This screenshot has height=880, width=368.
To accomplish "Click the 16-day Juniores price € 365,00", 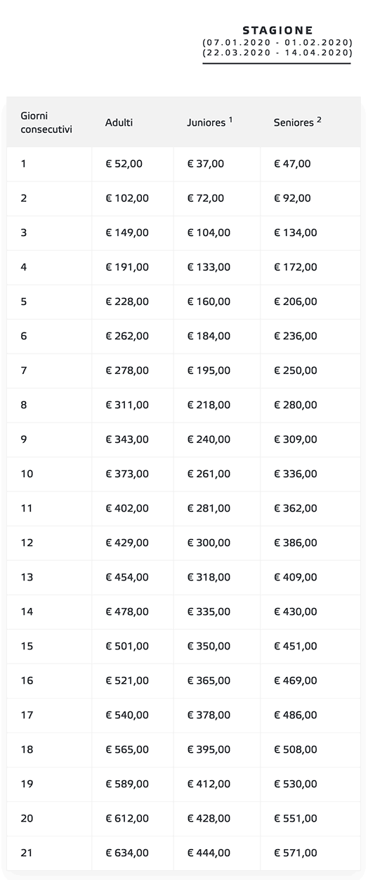I will 208,680.
